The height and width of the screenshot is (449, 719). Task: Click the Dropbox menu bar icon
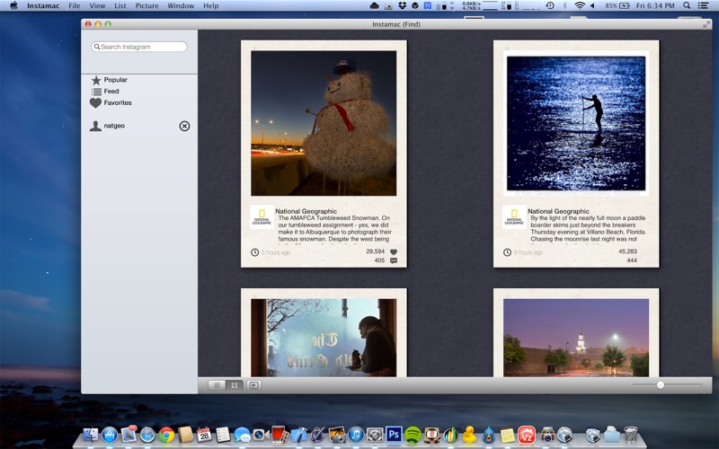coord(402,5)
